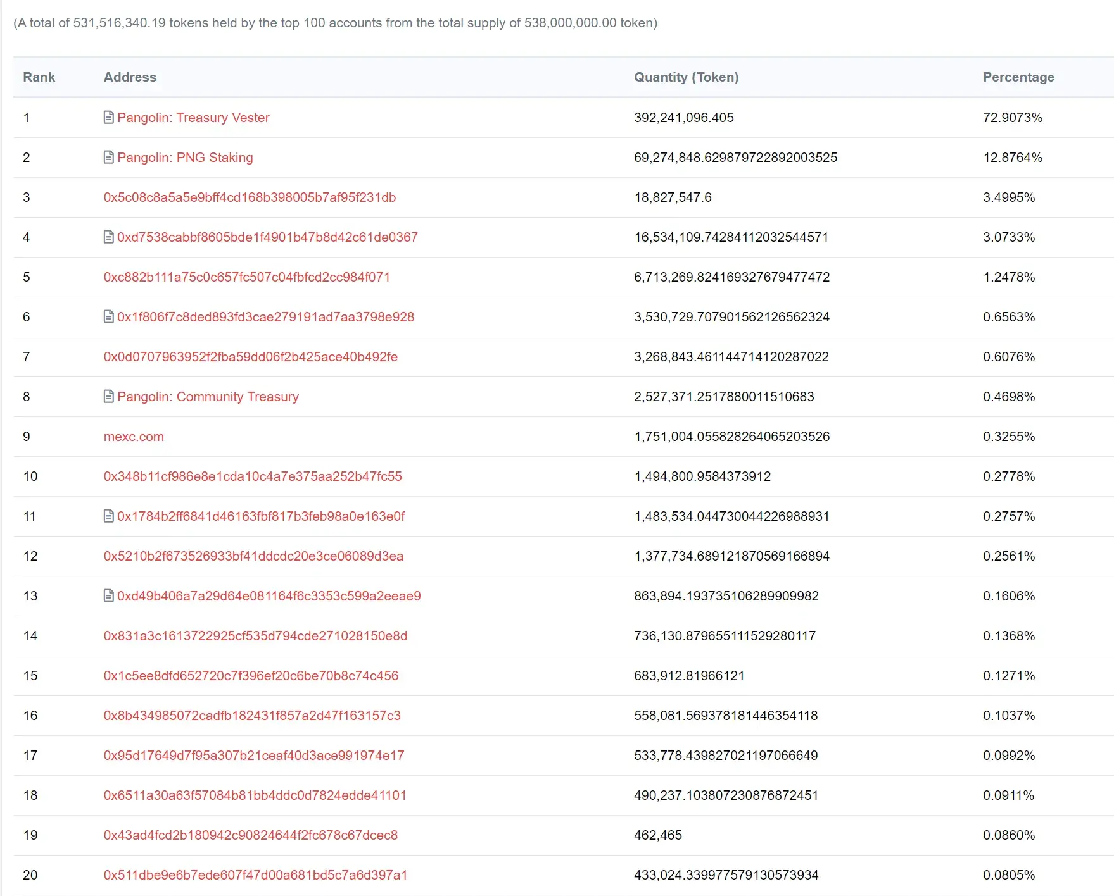Screen dimensions: 1114x896
Task: Open address 0x348b11cf986e8e1cda10c4a7e375aa252b47fc55
Action: pyautogui.click(x=253, y=476)
